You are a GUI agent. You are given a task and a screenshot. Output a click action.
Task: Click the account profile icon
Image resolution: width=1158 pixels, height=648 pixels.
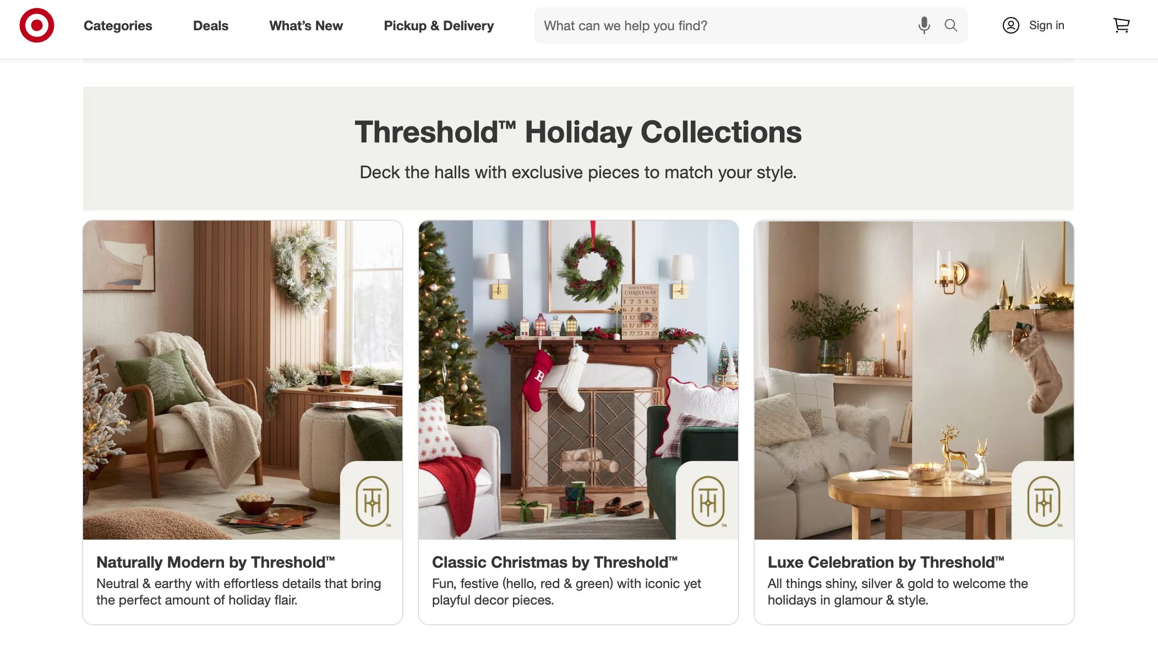point(1010,25)
